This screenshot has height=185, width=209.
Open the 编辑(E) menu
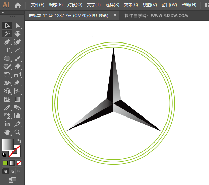pos(56,5)
